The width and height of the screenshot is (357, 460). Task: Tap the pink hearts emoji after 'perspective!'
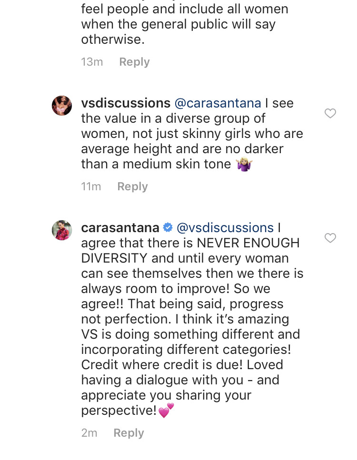pyautogui.click(x=166, y=410)
